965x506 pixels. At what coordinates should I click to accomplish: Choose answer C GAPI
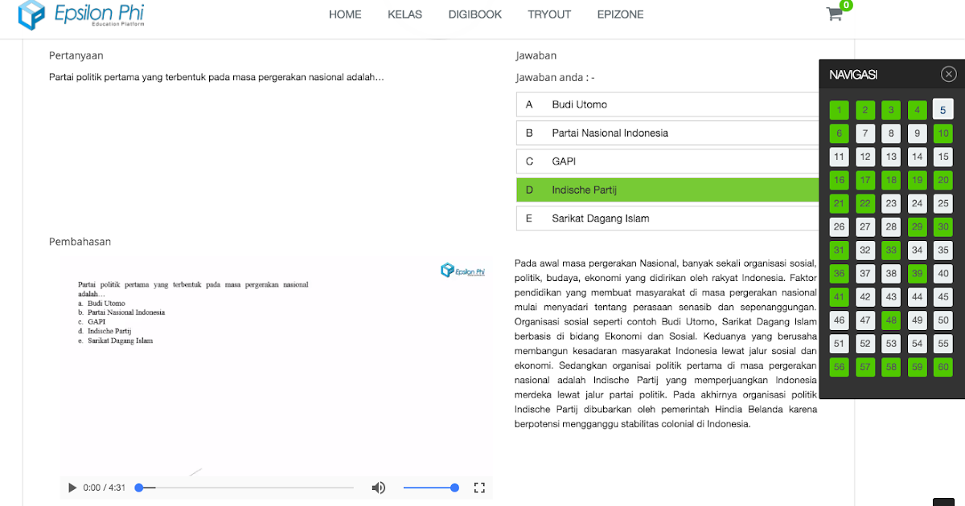click(667, 161)
